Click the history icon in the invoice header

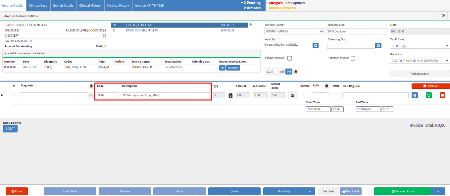(x=443, y=15)
